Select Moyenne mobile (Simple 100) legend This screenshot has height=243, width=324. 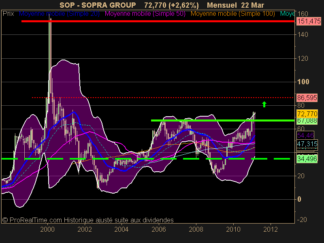pyautogui.click(x=232, y=14)
